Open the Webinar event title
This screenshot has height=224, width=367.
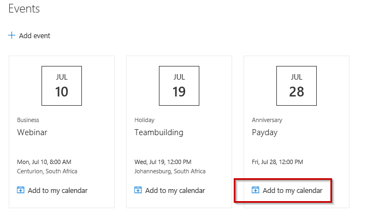(33, 132)
